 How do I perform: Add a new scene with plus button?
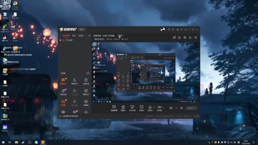point(89,35)
